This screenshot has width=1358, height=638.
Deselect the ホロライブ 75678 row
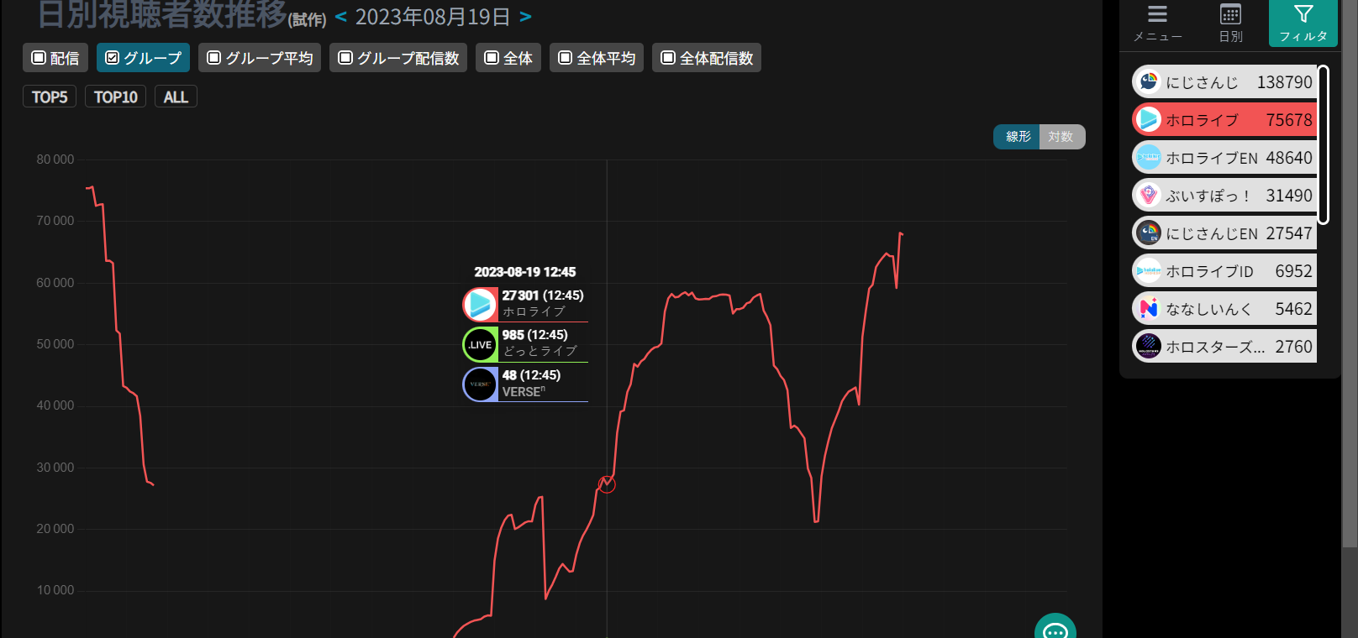coord(1224,120)
